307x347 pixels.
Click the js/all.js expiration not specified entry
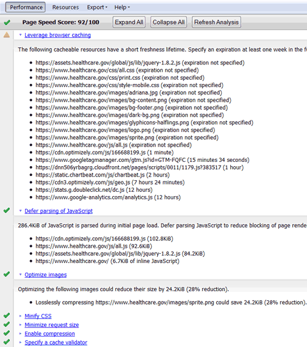pos(114,145)
